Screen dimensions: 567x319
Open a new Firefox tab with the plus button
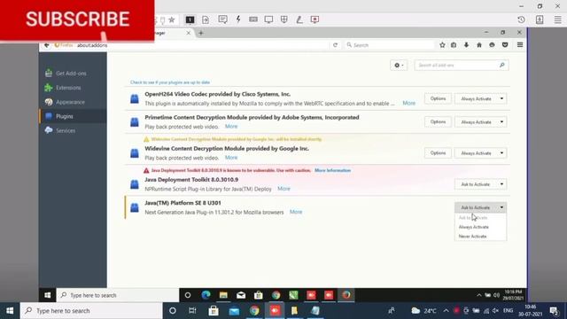coord(201,33)
